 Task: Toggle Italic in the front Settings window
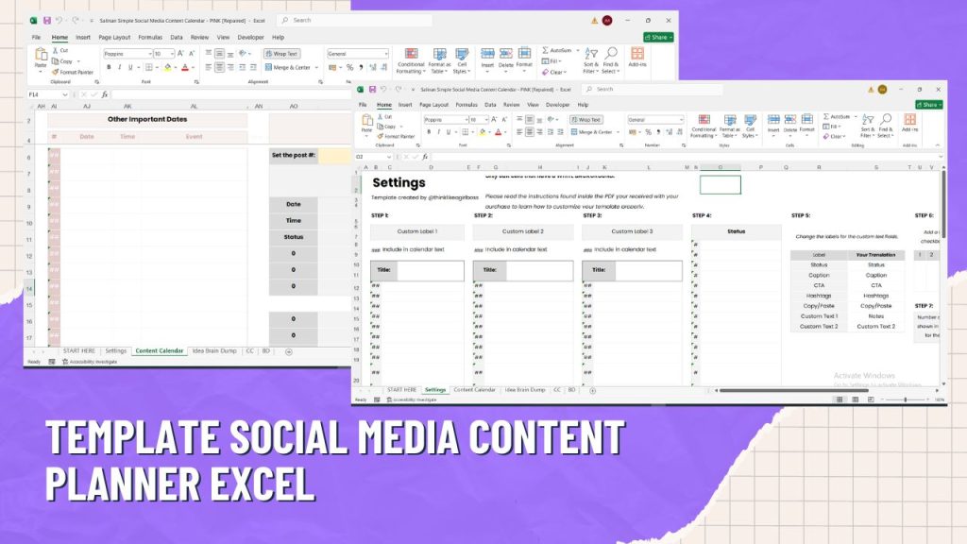[x=438, y=132]
